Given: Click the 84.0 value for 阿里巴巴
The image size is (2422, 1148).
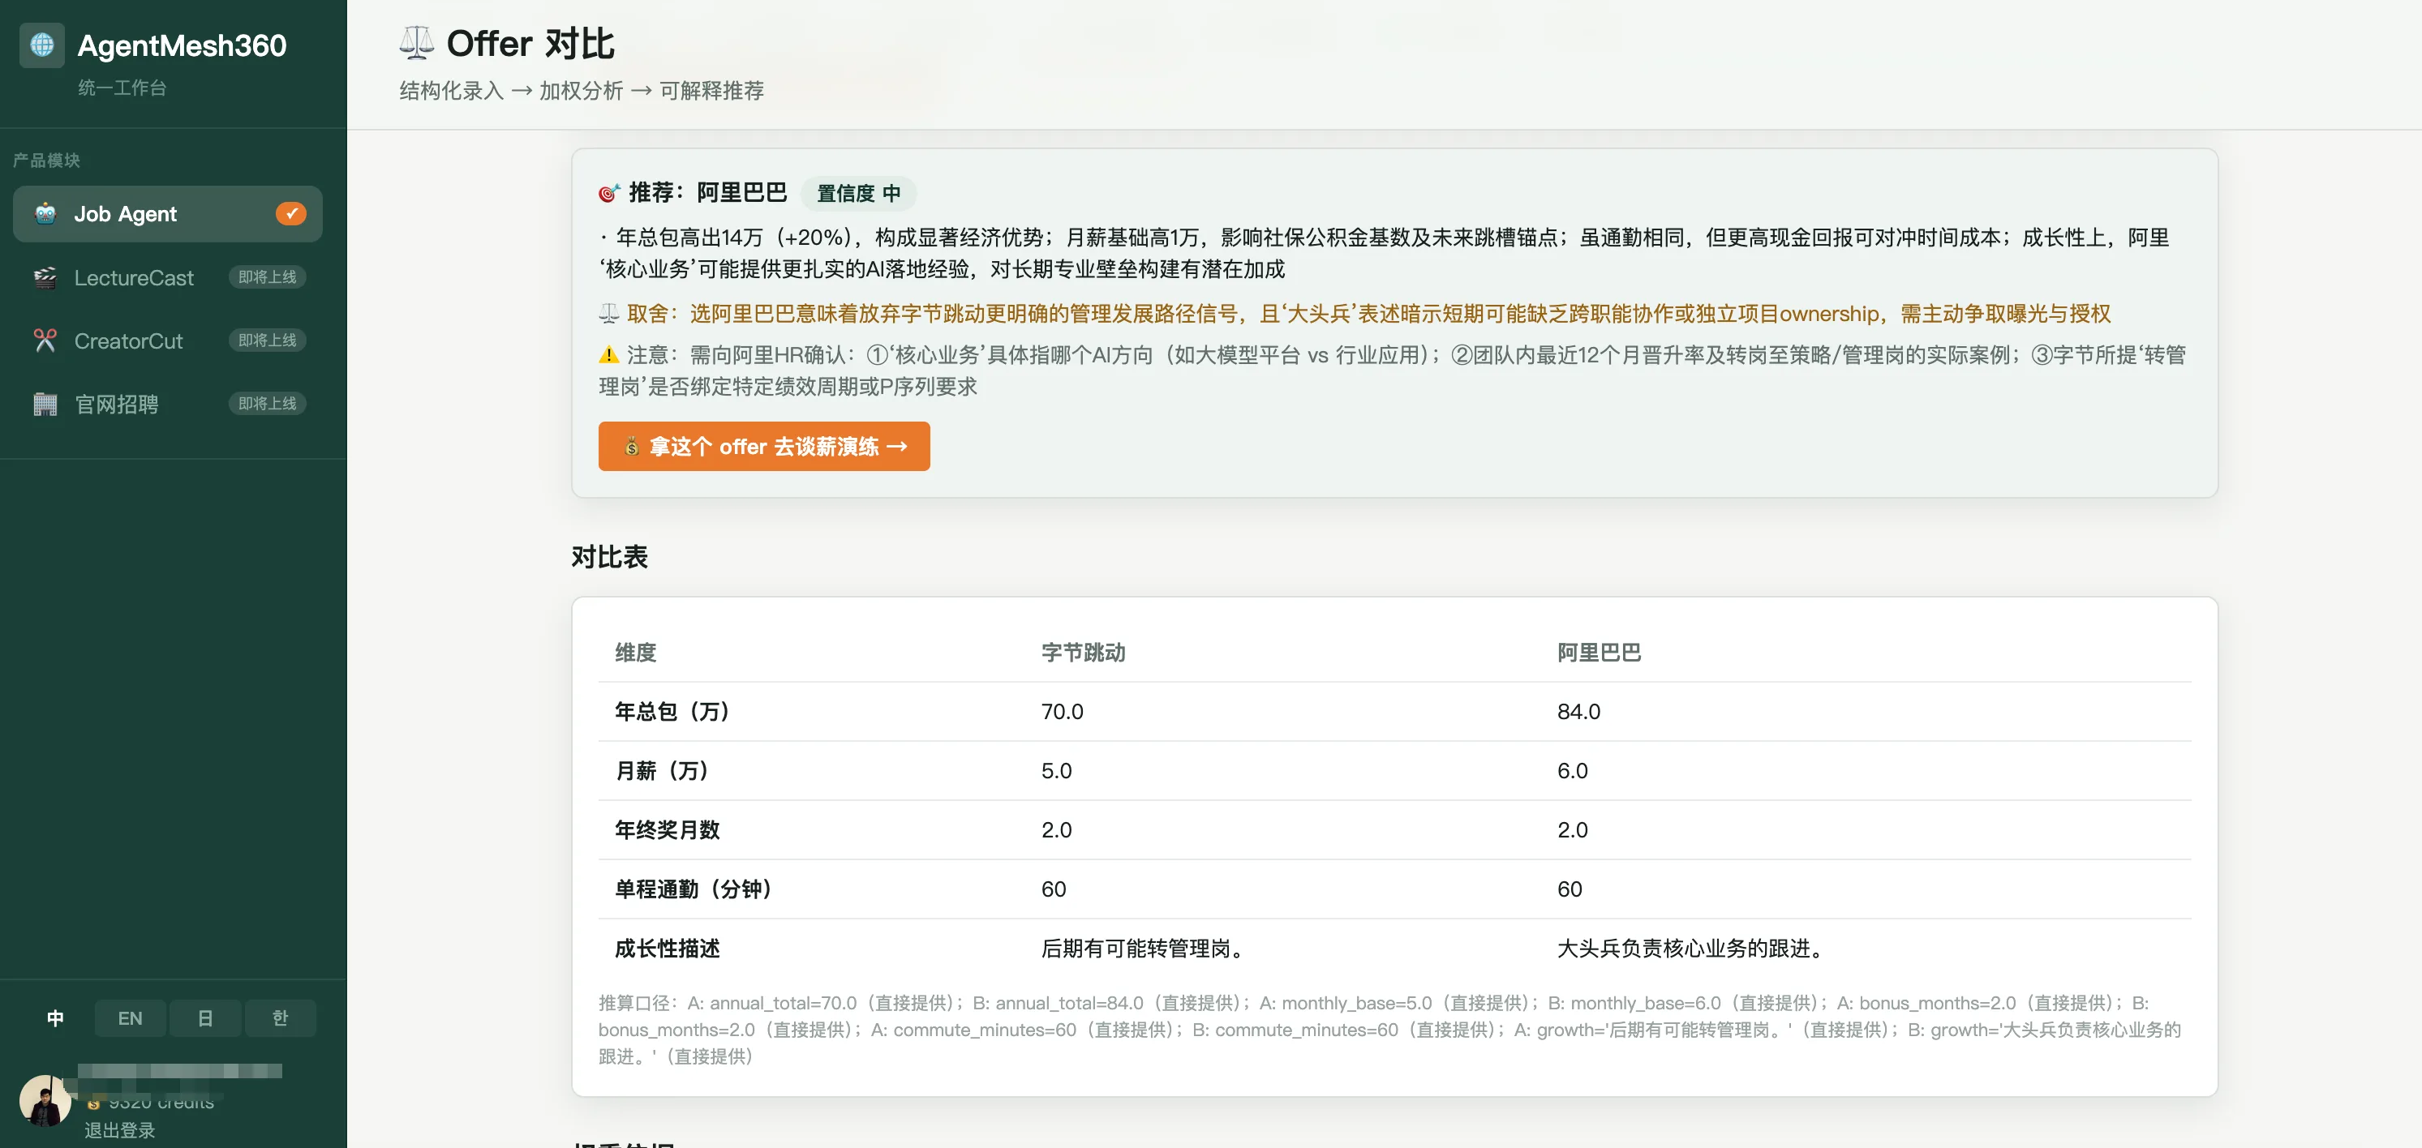Looking at the screenshot, I should 1578,711.
